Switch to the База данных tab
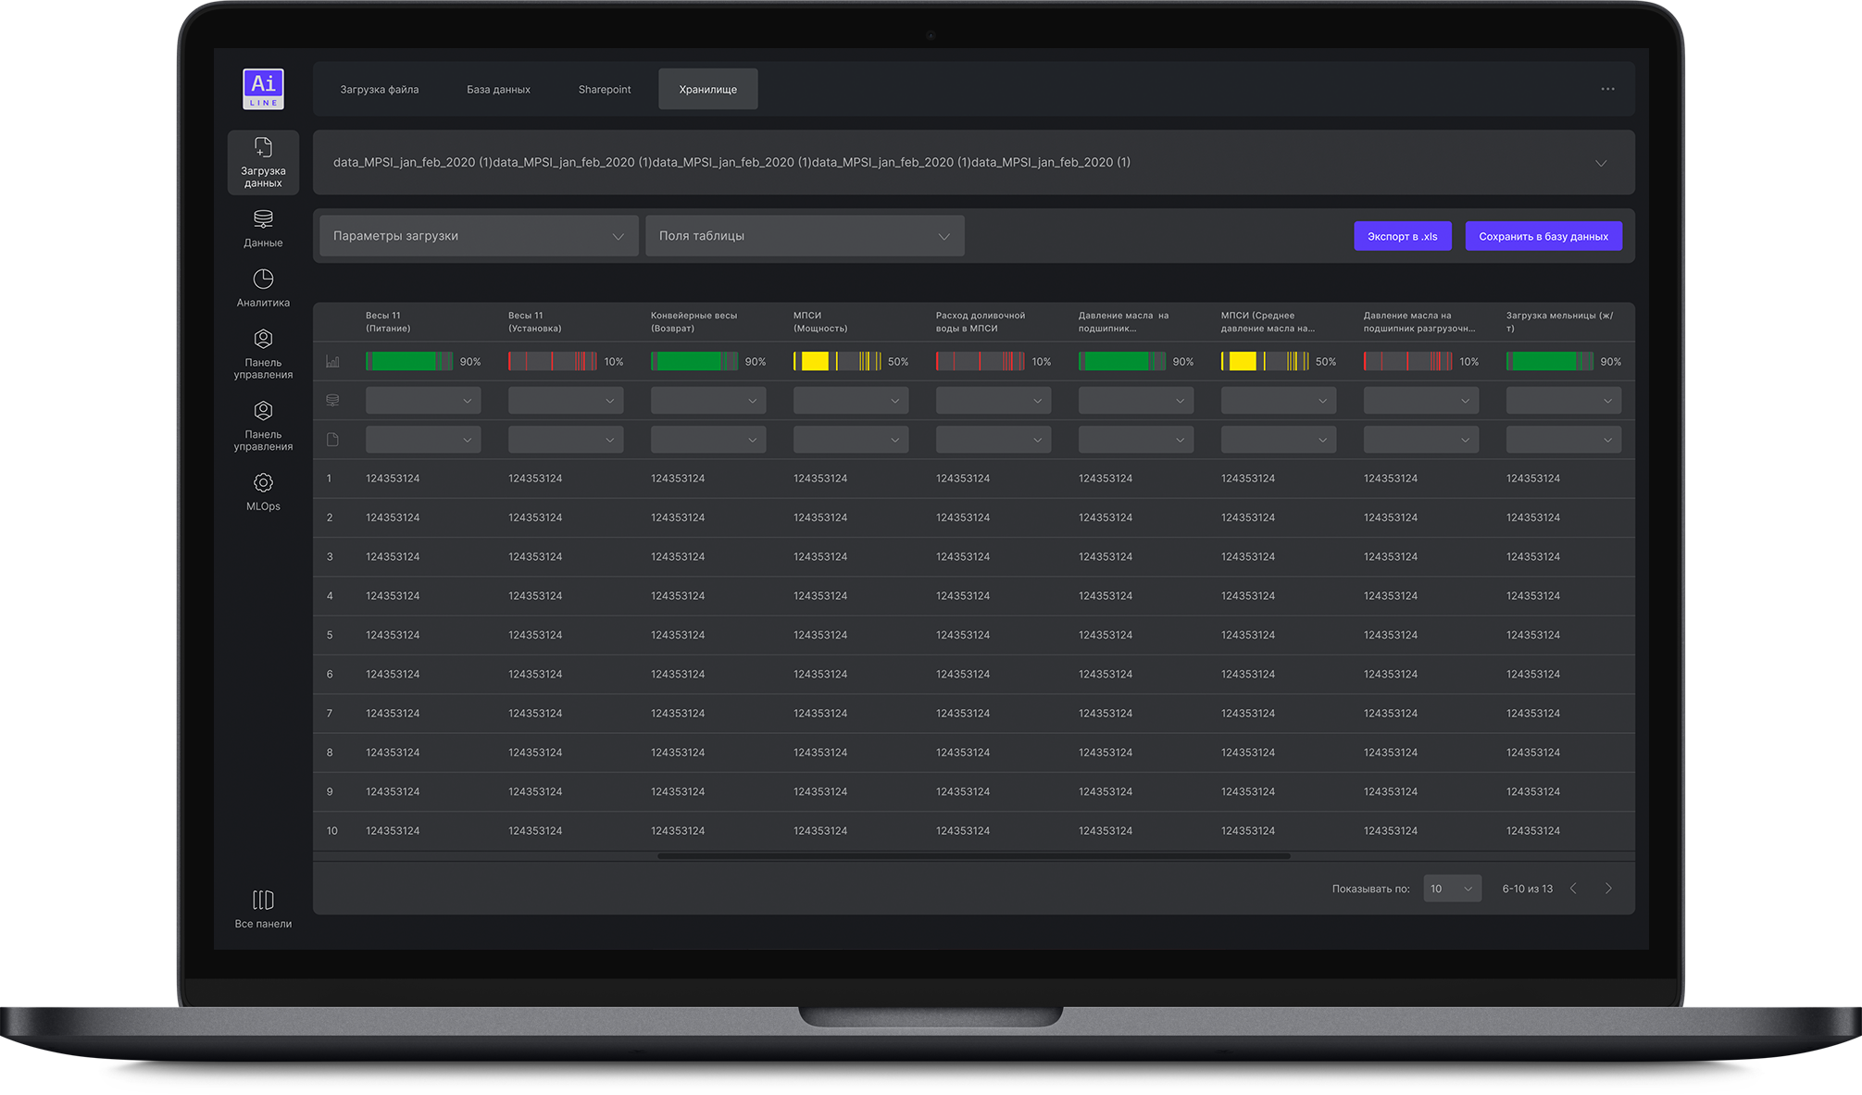Screen dimensions: 1862x1095 tap(498, 90)
